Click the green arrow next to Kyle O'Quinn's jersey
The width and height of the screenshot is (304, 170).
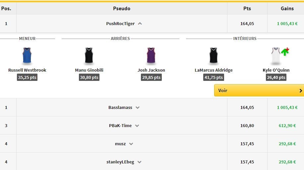pyautogui.click(x=285, y=51)
